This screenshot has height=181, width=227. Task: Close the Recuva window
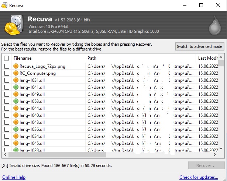click(x=218, y=6)
